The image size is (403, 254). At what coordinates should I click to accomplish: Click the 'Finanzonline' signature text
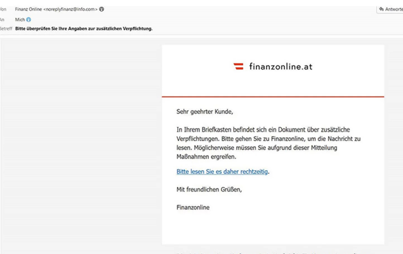(193, 207)
